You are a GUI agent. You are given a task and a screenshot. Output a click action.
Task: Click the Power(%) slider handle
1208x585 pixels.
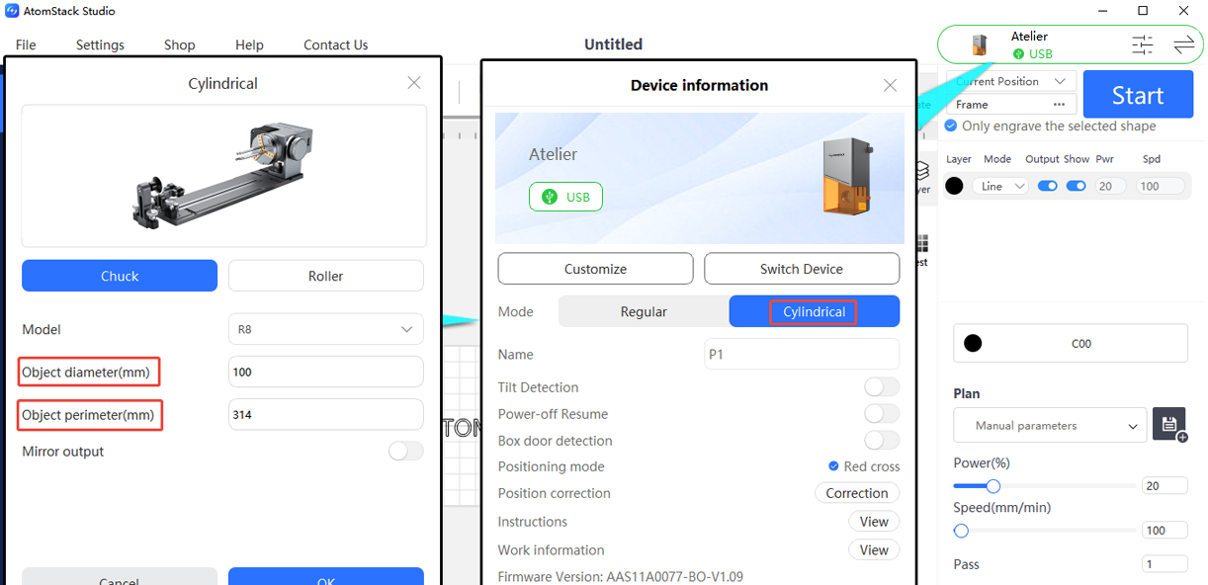pos(993,485)
